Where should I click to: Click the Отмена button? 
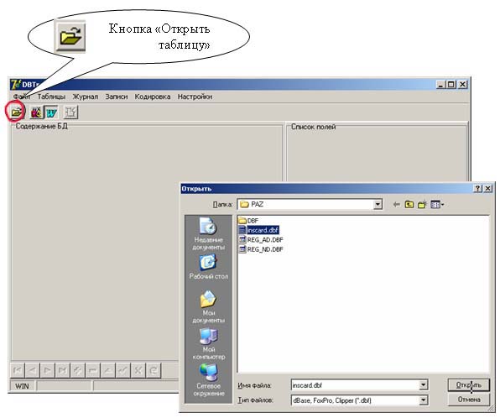click(x=468, y=400)
